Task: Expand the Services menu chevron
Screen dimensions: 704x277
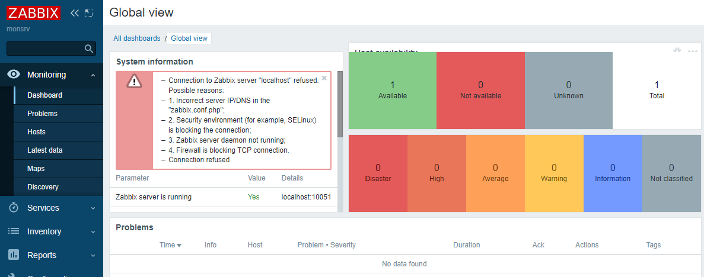Action: [x=93, y=208]
